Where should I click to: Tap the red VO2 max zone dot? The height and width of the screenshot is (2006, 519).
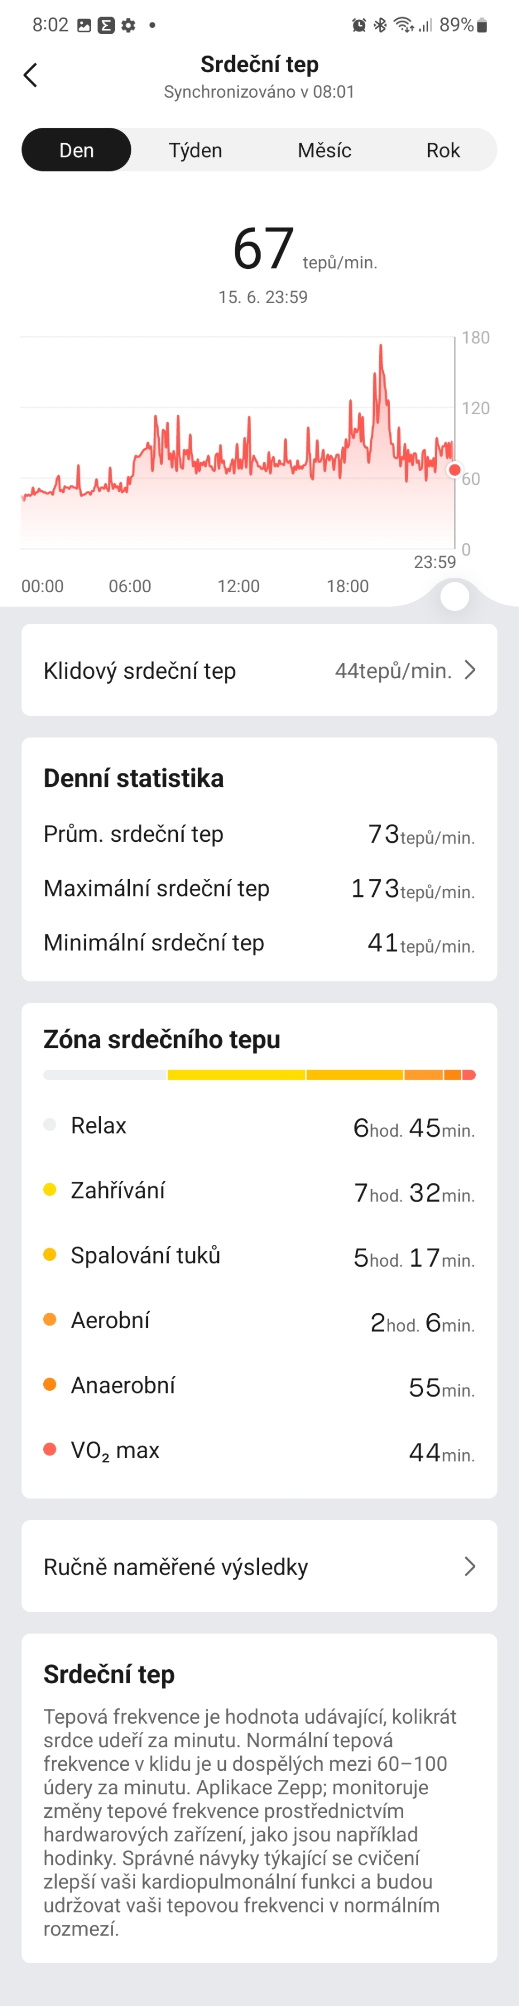coord(49,1450)
